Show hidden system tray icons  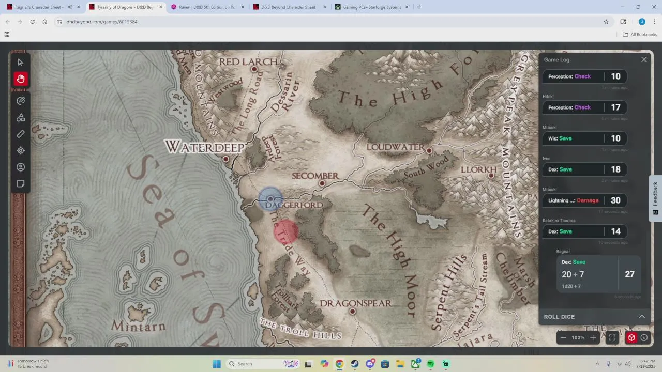pos(597,364)
